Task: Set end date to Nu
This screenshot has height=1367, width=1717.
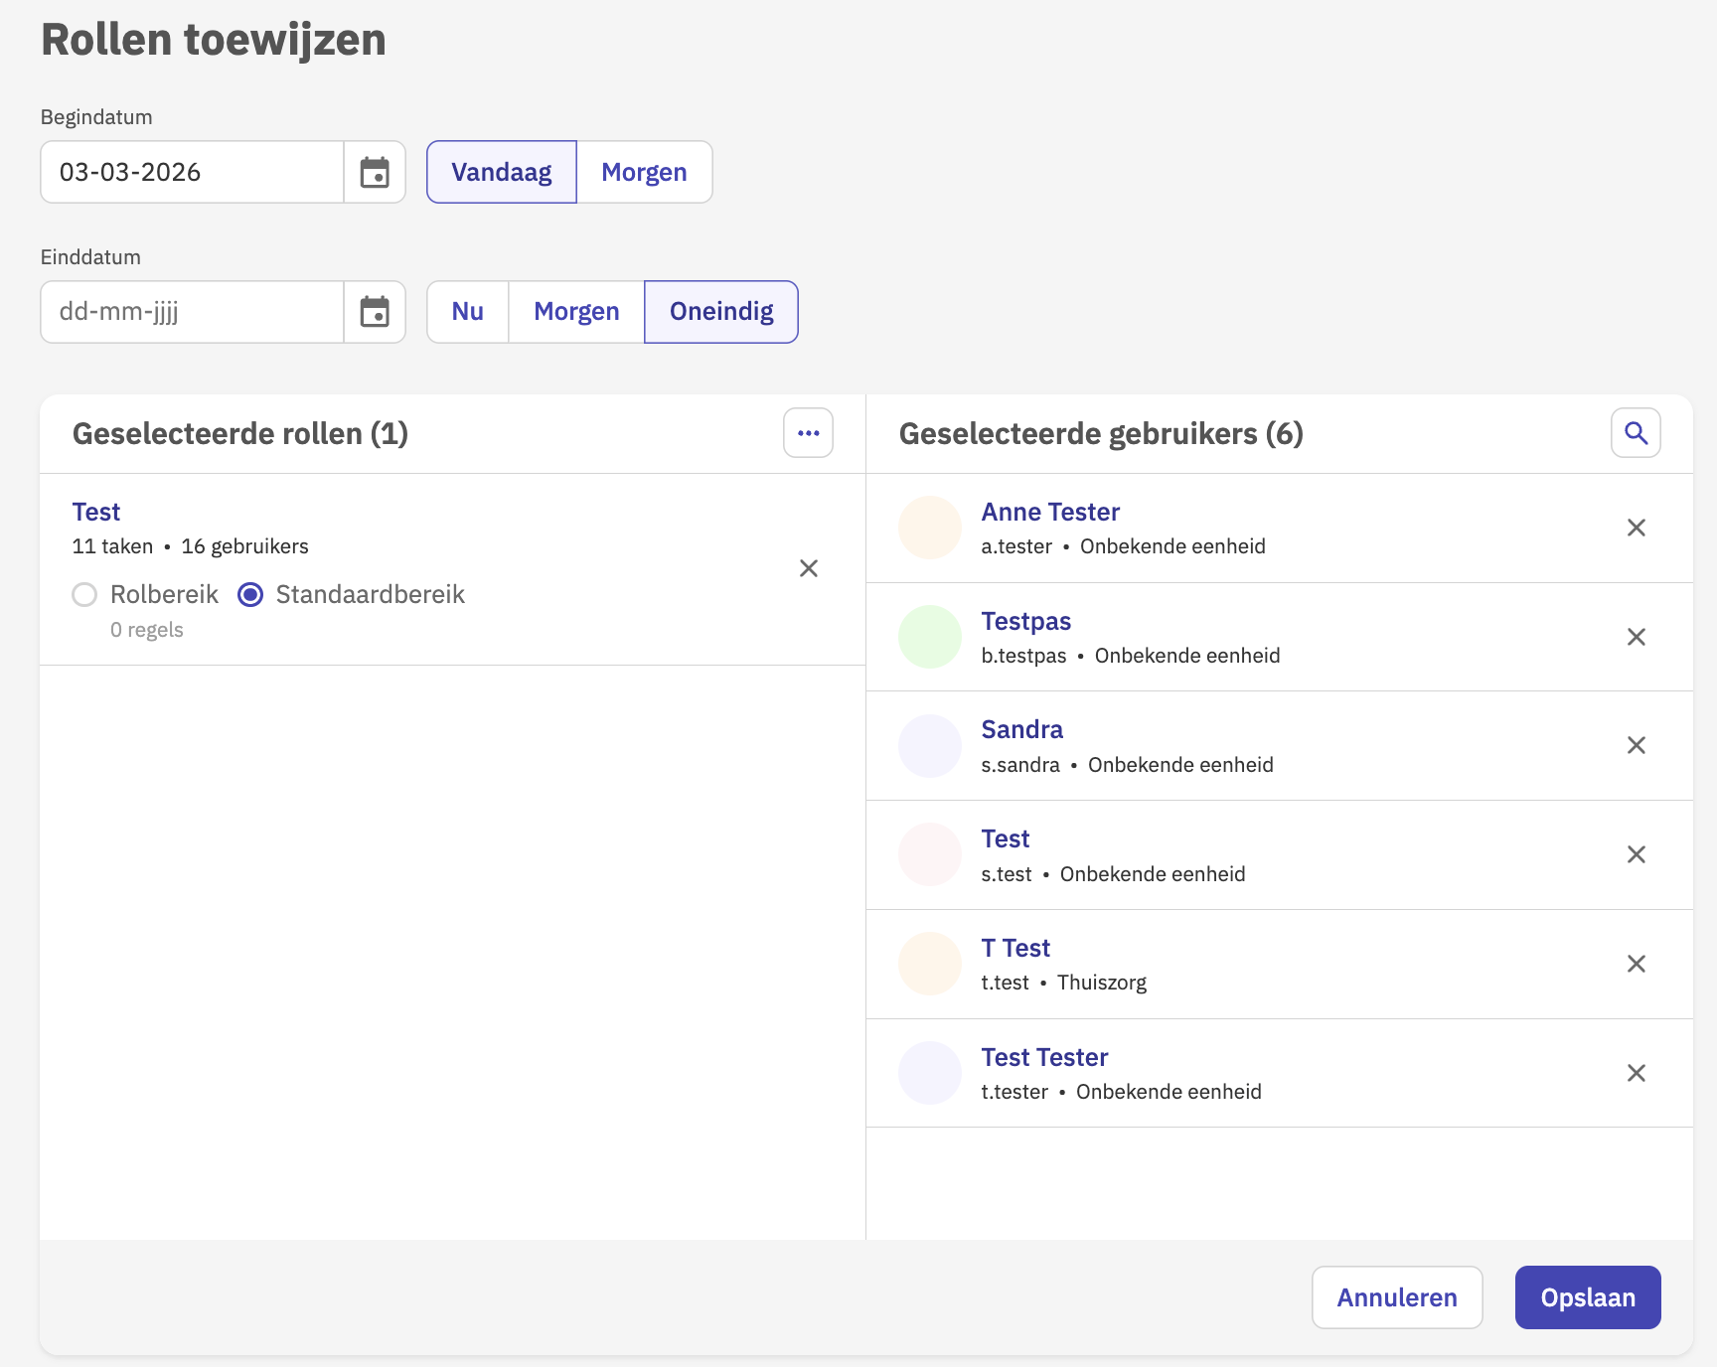Action: pos(467,312)
